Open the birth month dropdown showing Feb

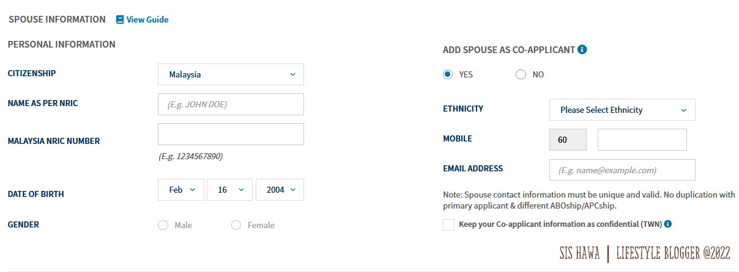coord(182,190)
